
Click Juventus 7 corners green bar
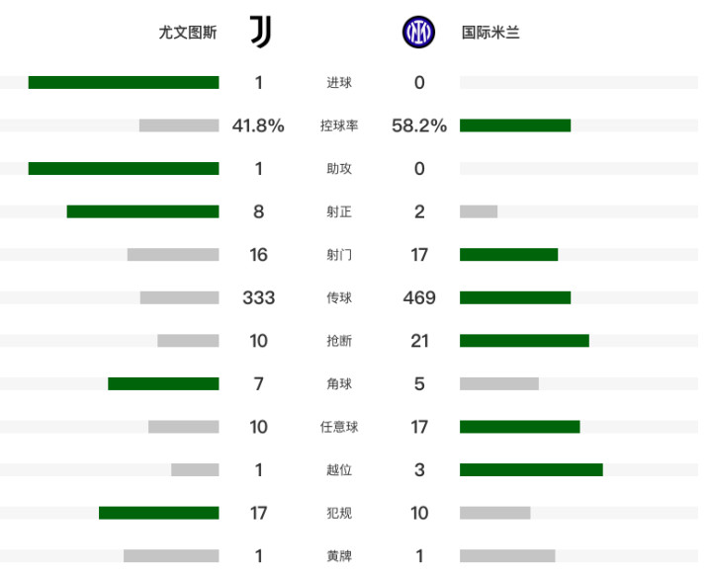[x=163, y=383]
